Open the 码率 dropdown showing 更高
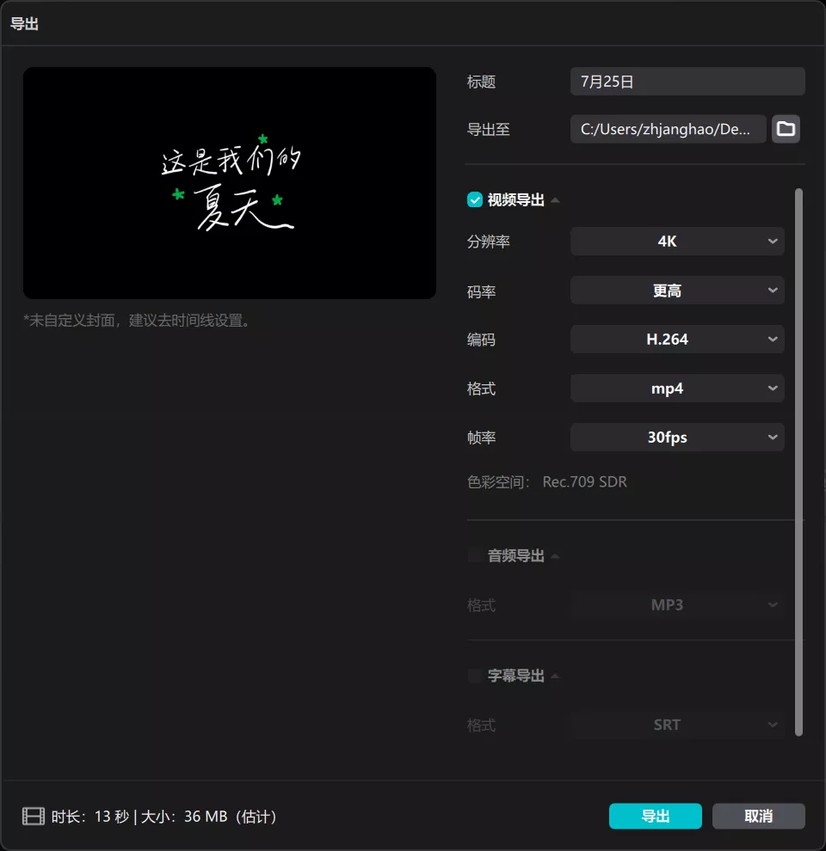 (x=677, y=291)
